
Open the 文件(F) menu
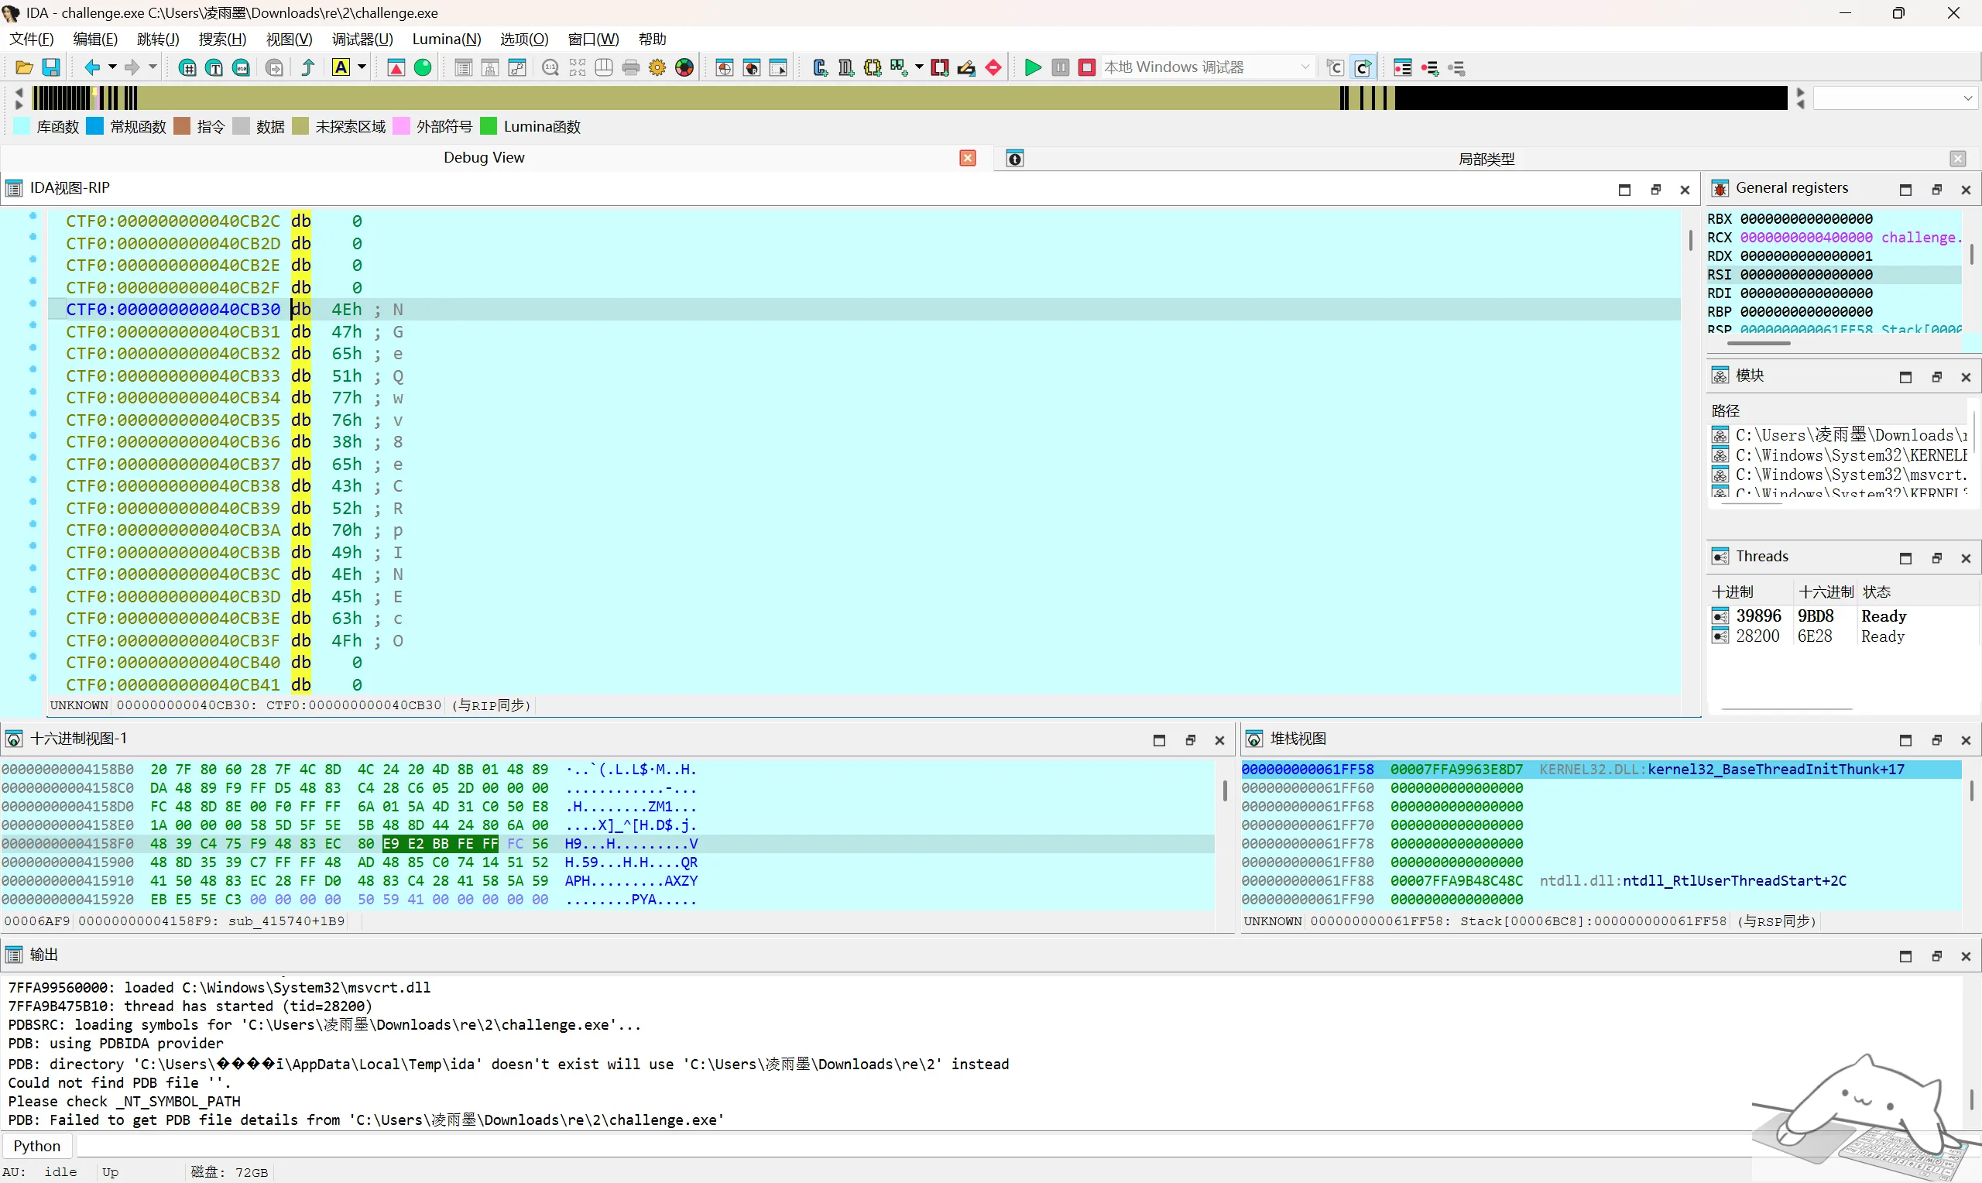32,39
